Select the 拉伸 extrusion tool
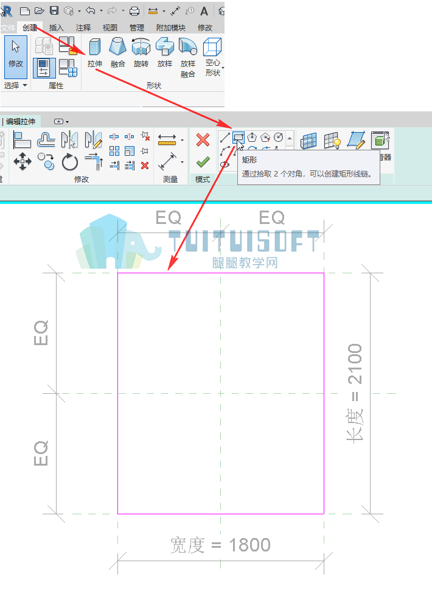This screenshot has height=605, width=432. pyautogui.click(x=95, y=53)
